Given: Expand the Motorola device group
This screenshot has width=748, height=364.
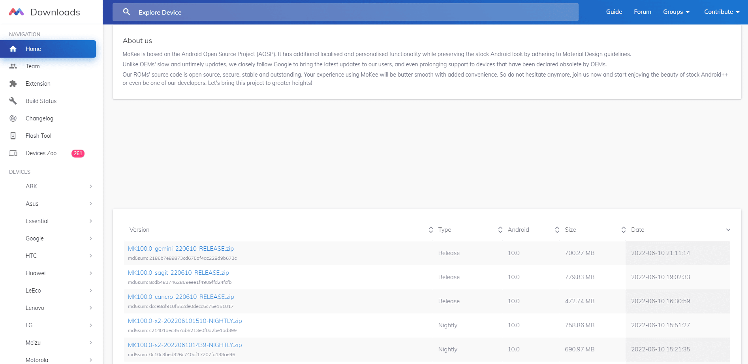Looking at the screenshot, I should click(91, 360).
